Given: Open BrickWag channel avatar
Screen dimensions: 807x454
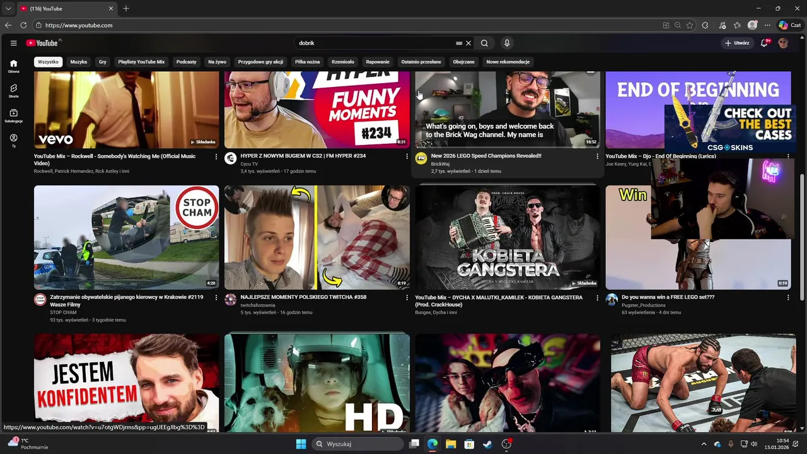Looking at the screenshot, I should tap(421, 158).
